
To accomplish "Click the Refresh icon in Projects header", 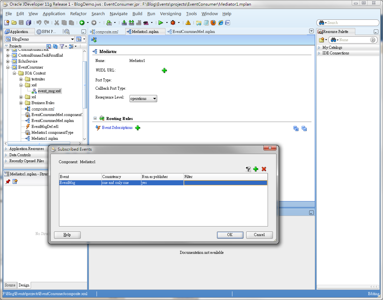I will [55, 46].
